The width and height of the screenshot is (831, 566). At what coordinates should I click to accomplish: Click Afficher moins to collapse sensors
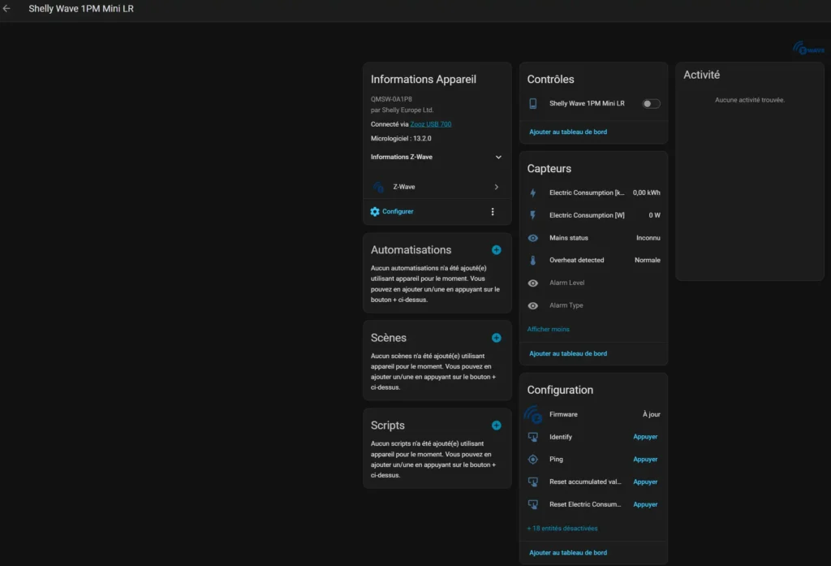[548, 330]
